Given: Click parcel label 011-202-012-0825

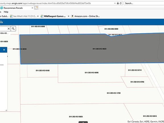Looking at the screenshot, I should (76, 117).
